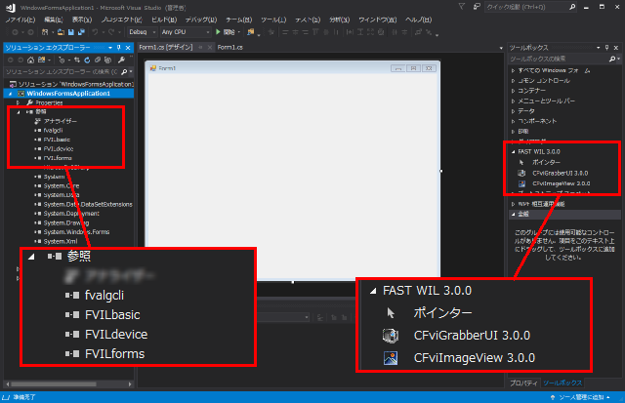The width and height of the screenshot is (625, 403).
Task: Expand すべての Windows フォーム toolbox group
Action: pos(514,70)
